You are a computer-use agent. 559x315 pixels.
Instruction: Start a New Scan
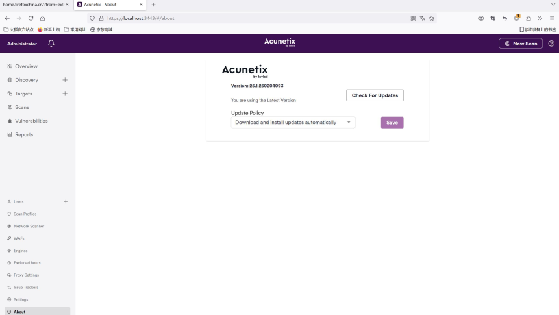pos(521,44)
